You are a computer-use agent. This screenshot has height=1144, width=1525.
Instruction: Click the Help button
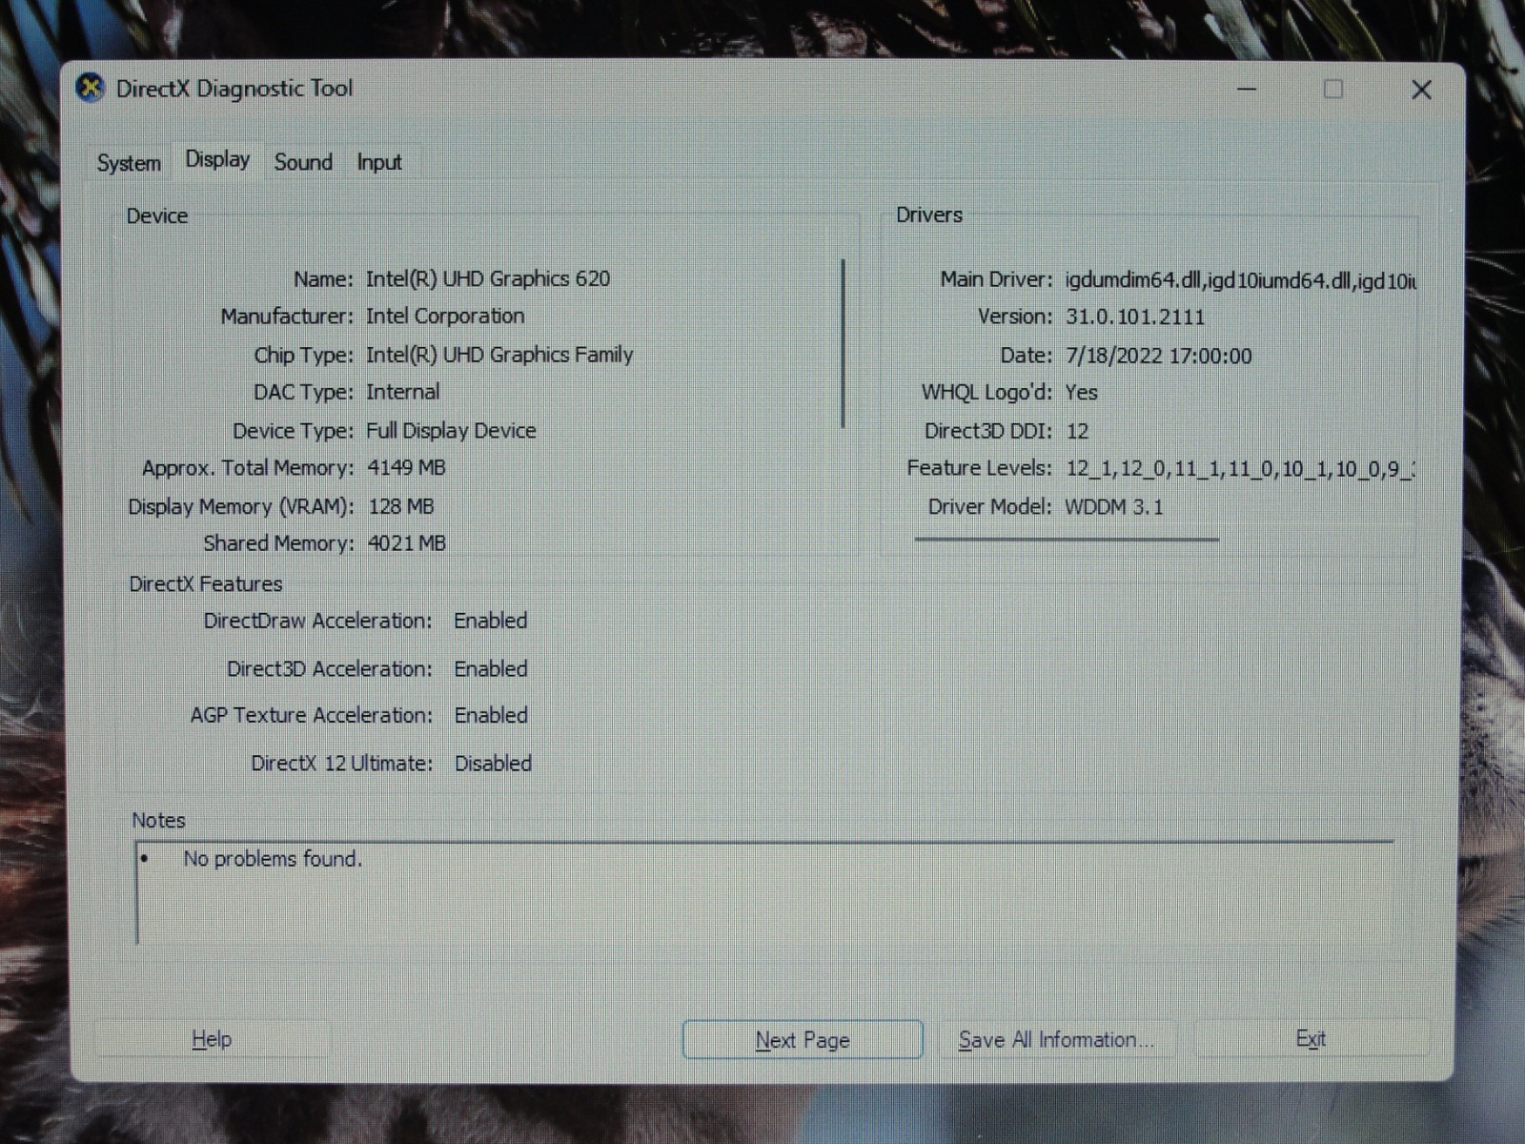pos(212,1039)
